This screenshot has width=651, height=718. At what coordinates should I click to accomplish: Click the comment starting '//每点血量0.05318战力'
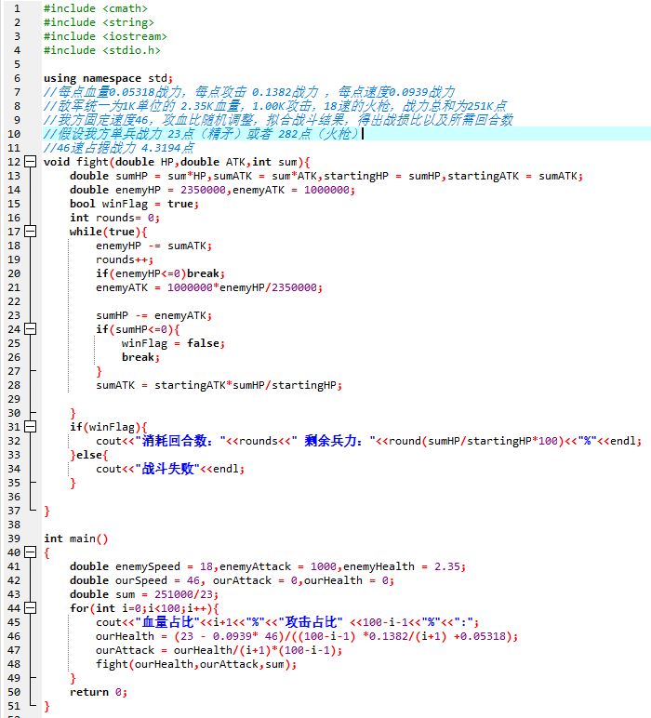249,92
